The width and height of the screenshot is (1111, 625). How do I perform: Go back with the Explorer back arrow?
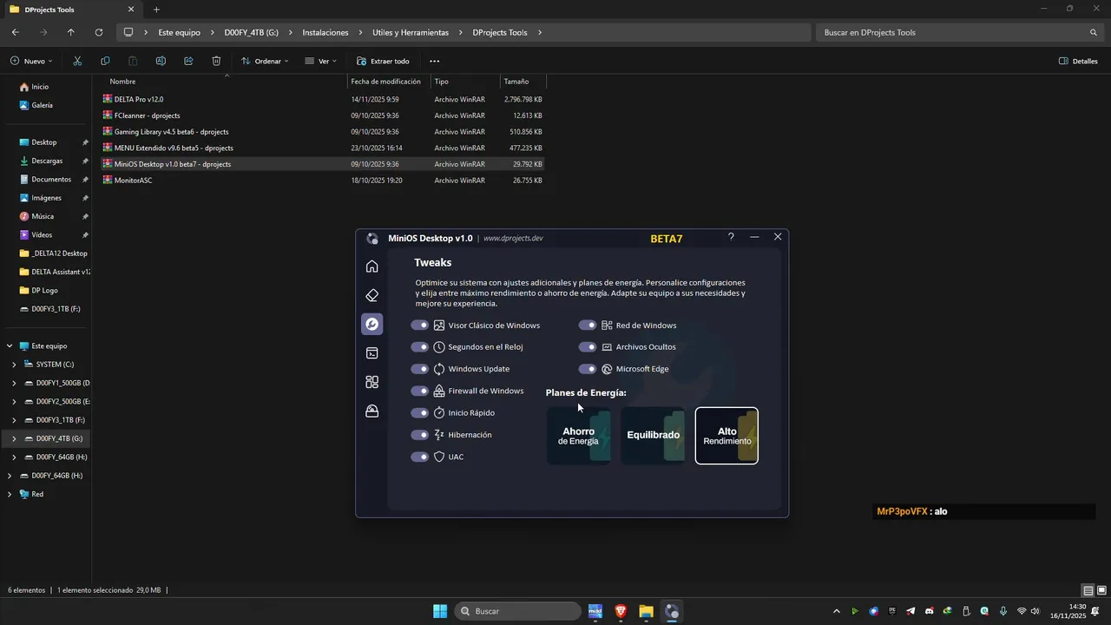(16, 32)
